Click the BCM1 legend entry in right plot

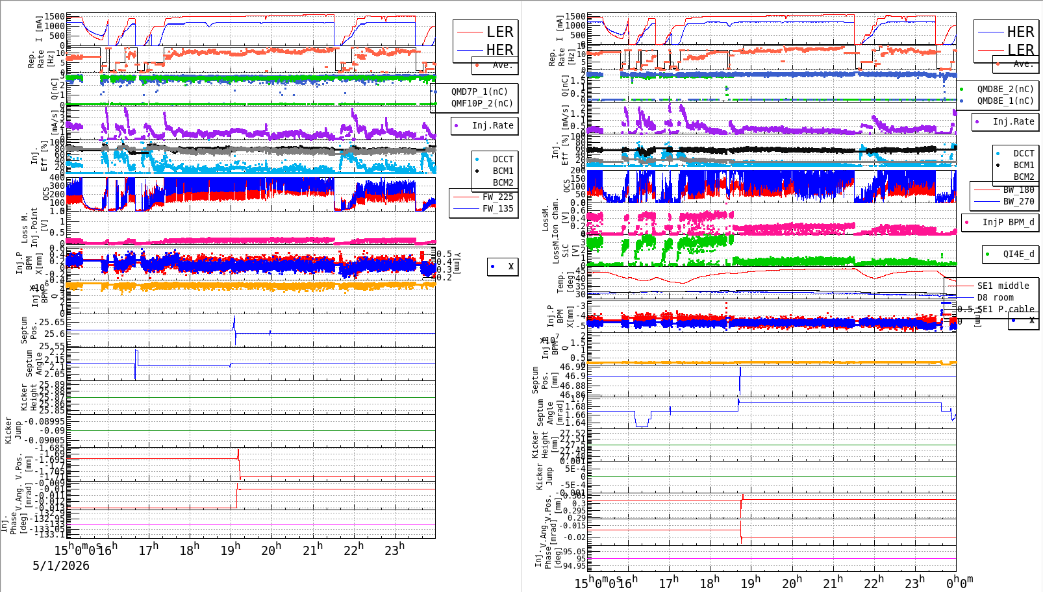(x=1016, y=166)
